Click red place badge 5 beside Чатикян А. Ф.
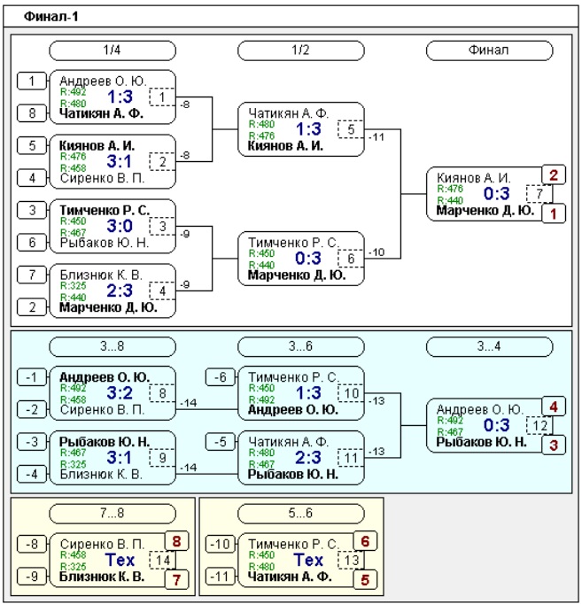The image size is (582, 604). [365, 580]
